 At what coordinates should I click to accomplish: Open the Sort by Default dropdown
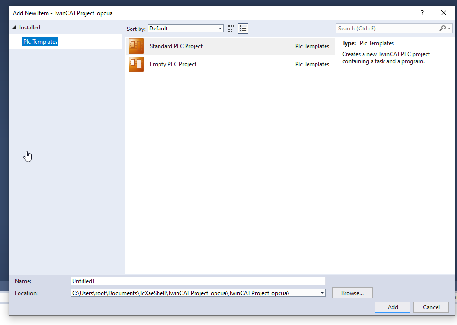tap(186, 29)
